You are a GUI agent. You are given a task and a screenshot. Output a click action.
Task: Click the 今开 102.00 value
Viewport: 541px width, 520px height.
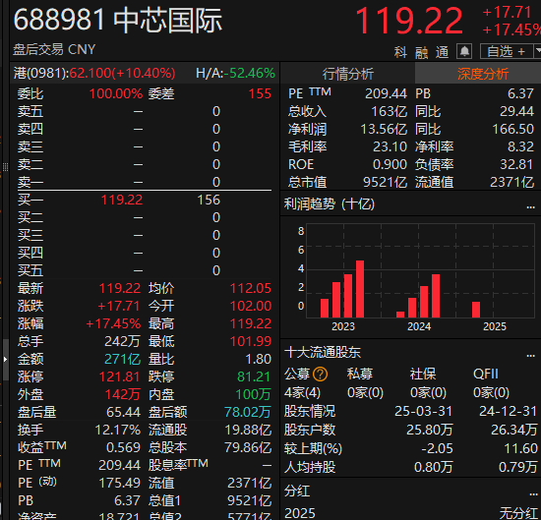tap(251, 306)
